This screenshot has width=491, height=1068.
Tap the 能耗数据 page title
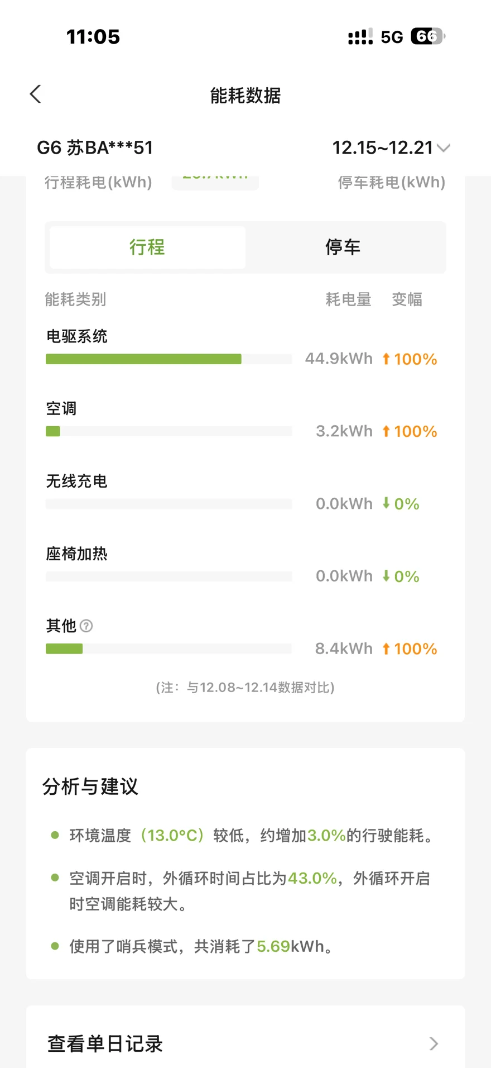point(245,96)
